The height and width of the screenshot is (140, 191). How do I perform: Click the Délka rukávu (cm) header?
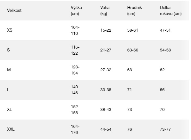[x=171, y=11]
